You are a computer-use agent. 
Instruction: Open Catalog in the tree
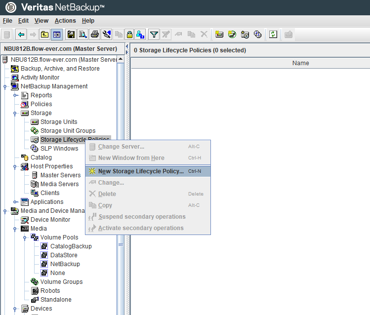coord(41,157)
